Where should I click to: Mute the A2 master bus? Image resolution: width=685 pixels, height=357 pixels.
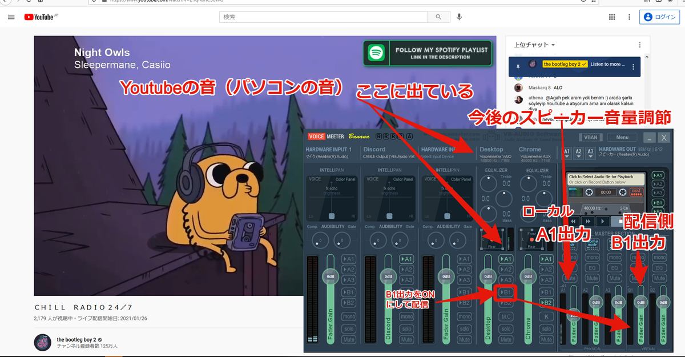[x=593, y=278]
